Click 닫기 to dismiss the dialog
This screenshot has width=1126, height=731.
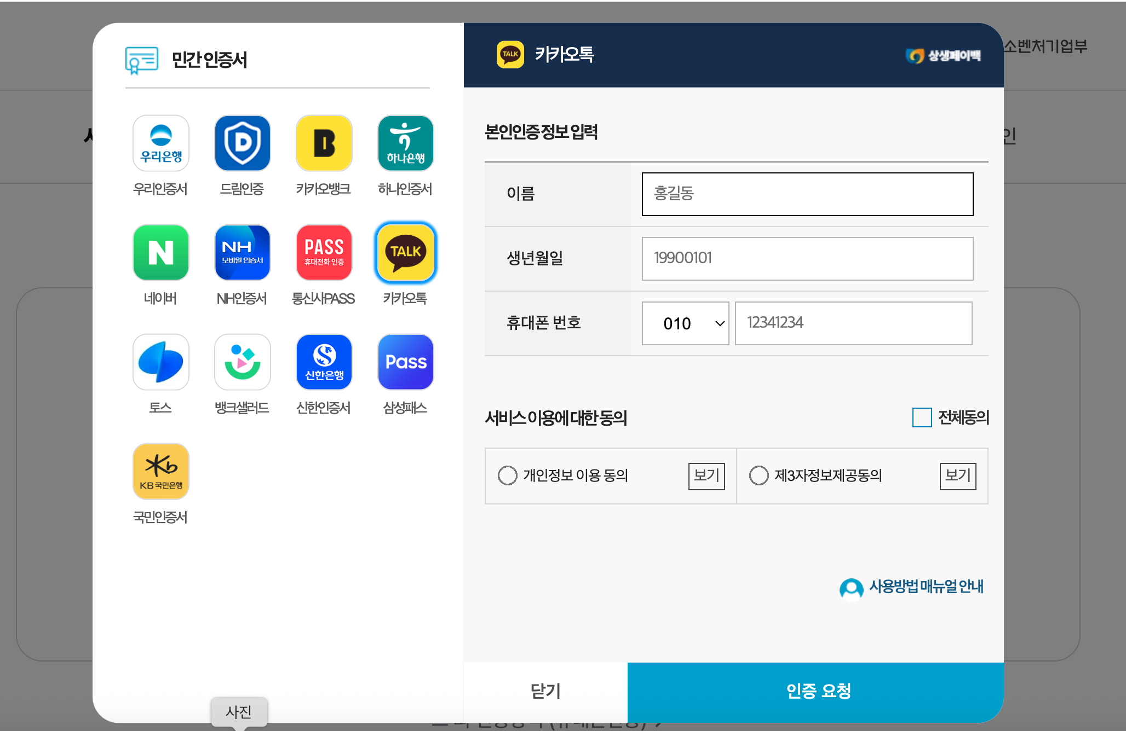click(x=545, y=691)
